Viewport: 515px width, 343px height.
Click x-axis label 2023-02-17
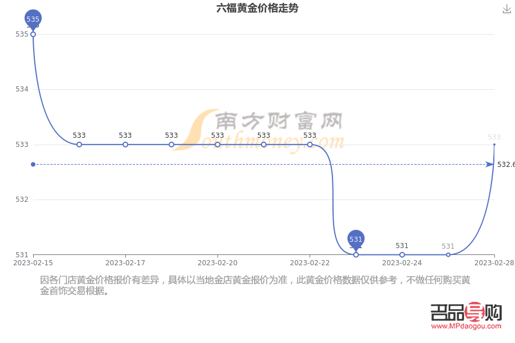(125, 263)
